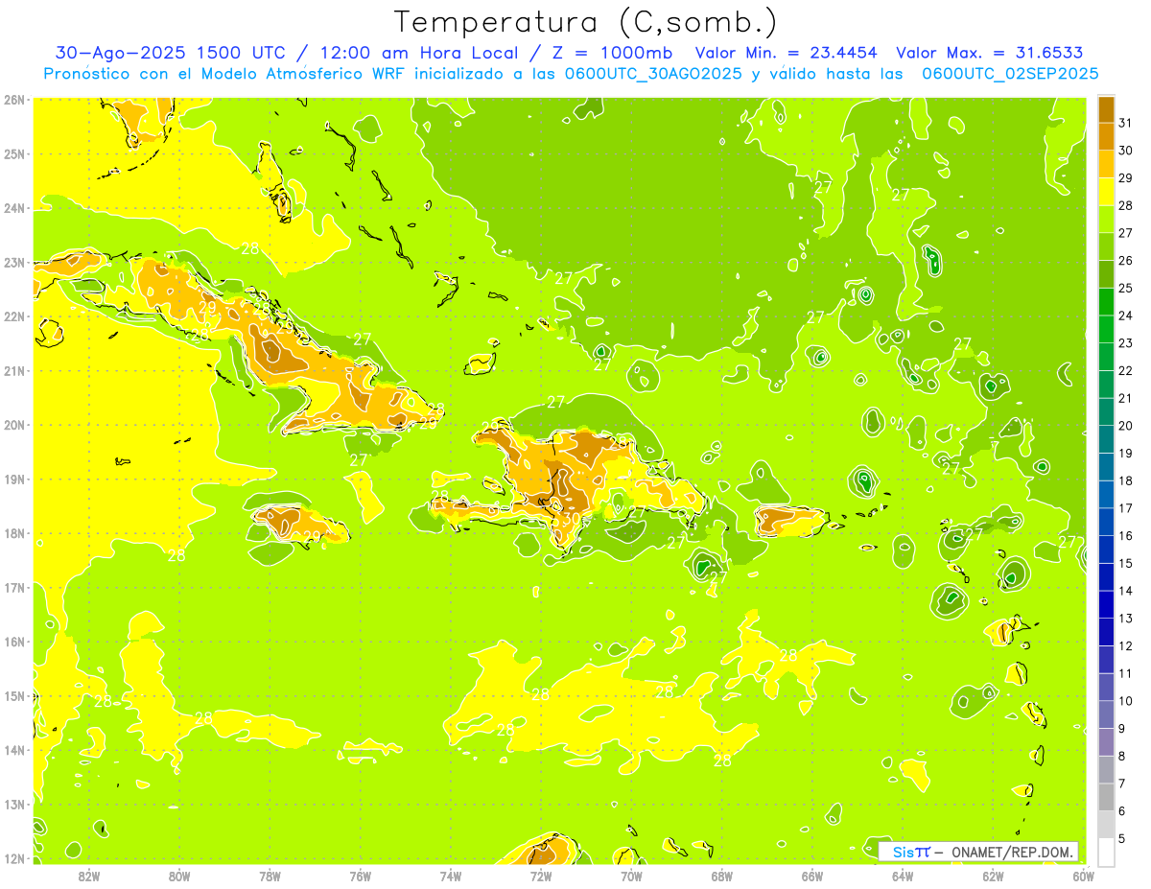Click the latitude axis label "16N"
Viewport: 1151px width, 889px height.
pos(14,642)
